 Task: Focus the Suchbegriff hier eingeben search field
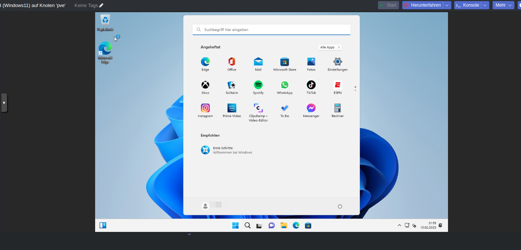point(271,30)
